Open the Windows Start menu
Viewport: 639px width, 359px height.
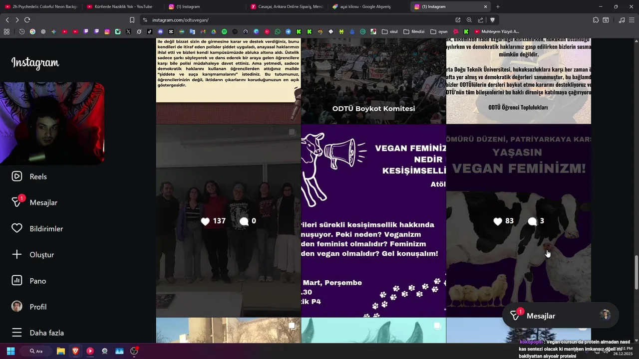tap(10, 351)
